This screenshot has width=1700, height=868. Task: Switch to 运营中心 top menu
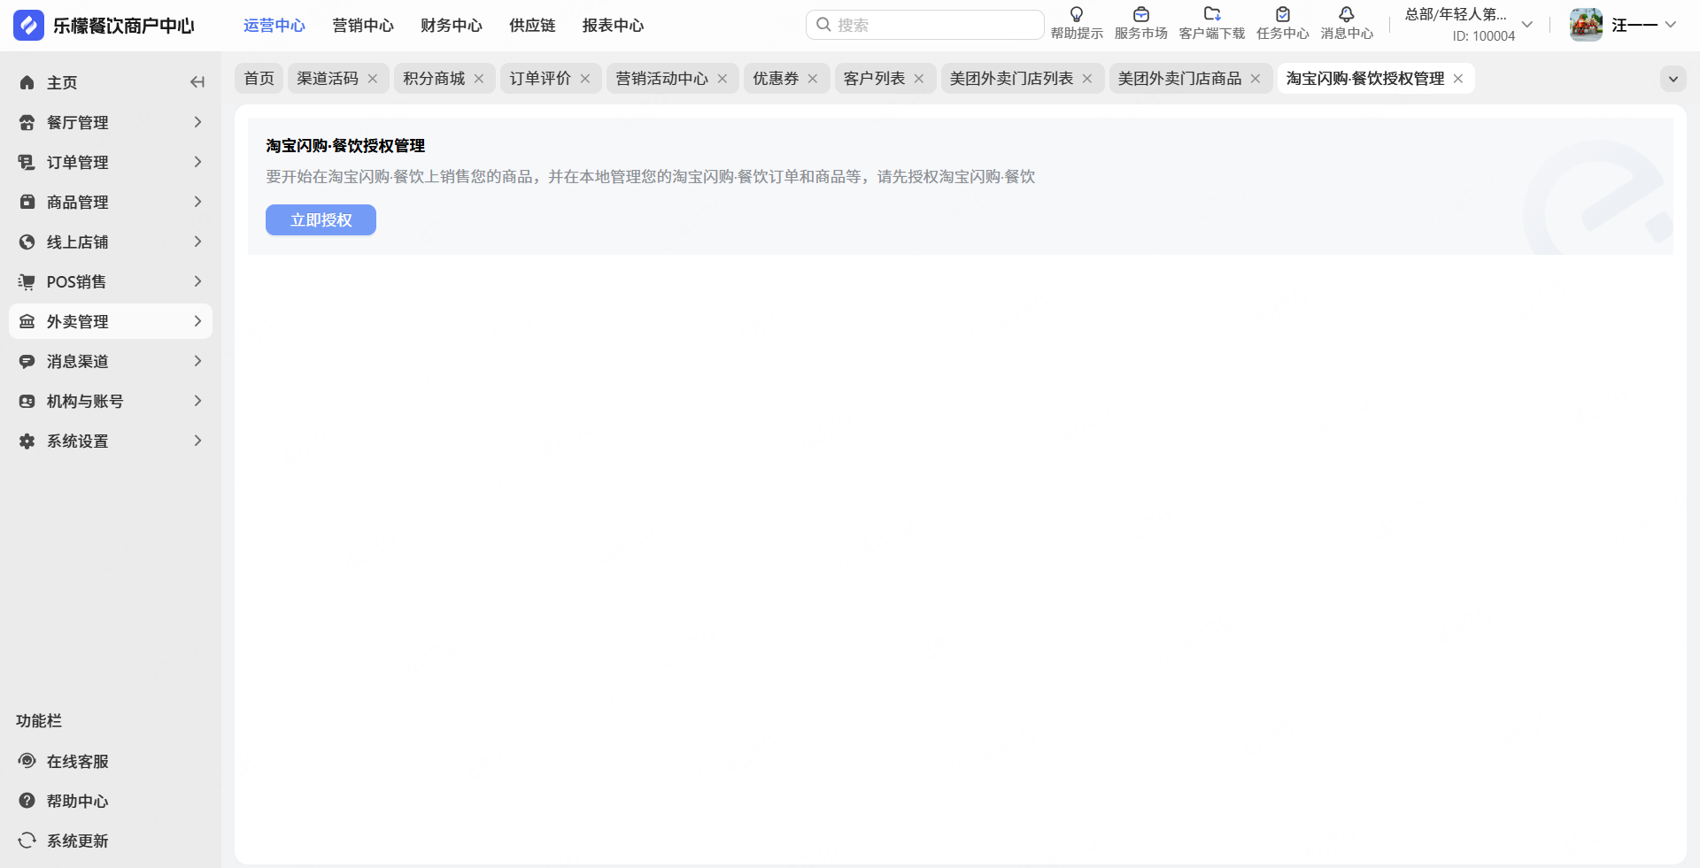(x=274, y=26)
